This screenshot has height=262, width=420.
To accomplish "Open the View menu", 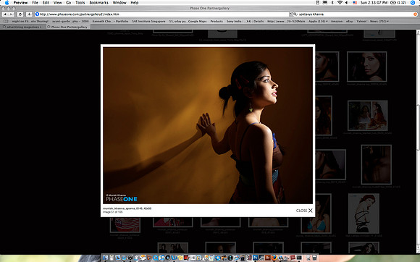I will (58, 3).
